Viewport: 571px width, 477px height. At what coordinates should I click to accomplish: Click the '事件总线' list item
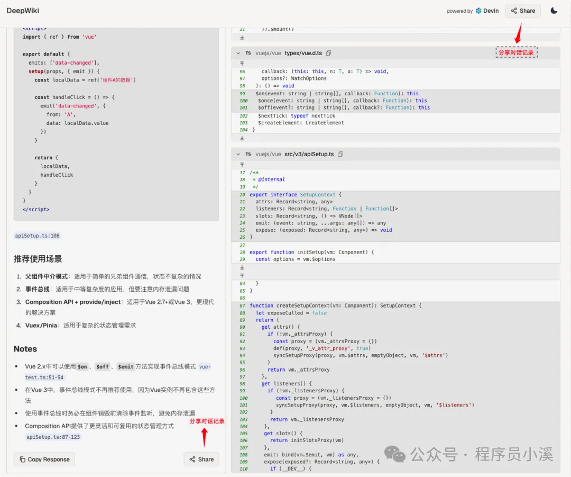(x=107, y=289)
